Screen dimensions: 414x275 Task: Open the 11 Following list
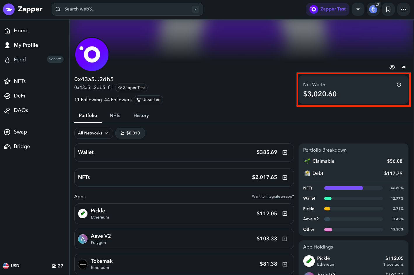coord(88,100)
